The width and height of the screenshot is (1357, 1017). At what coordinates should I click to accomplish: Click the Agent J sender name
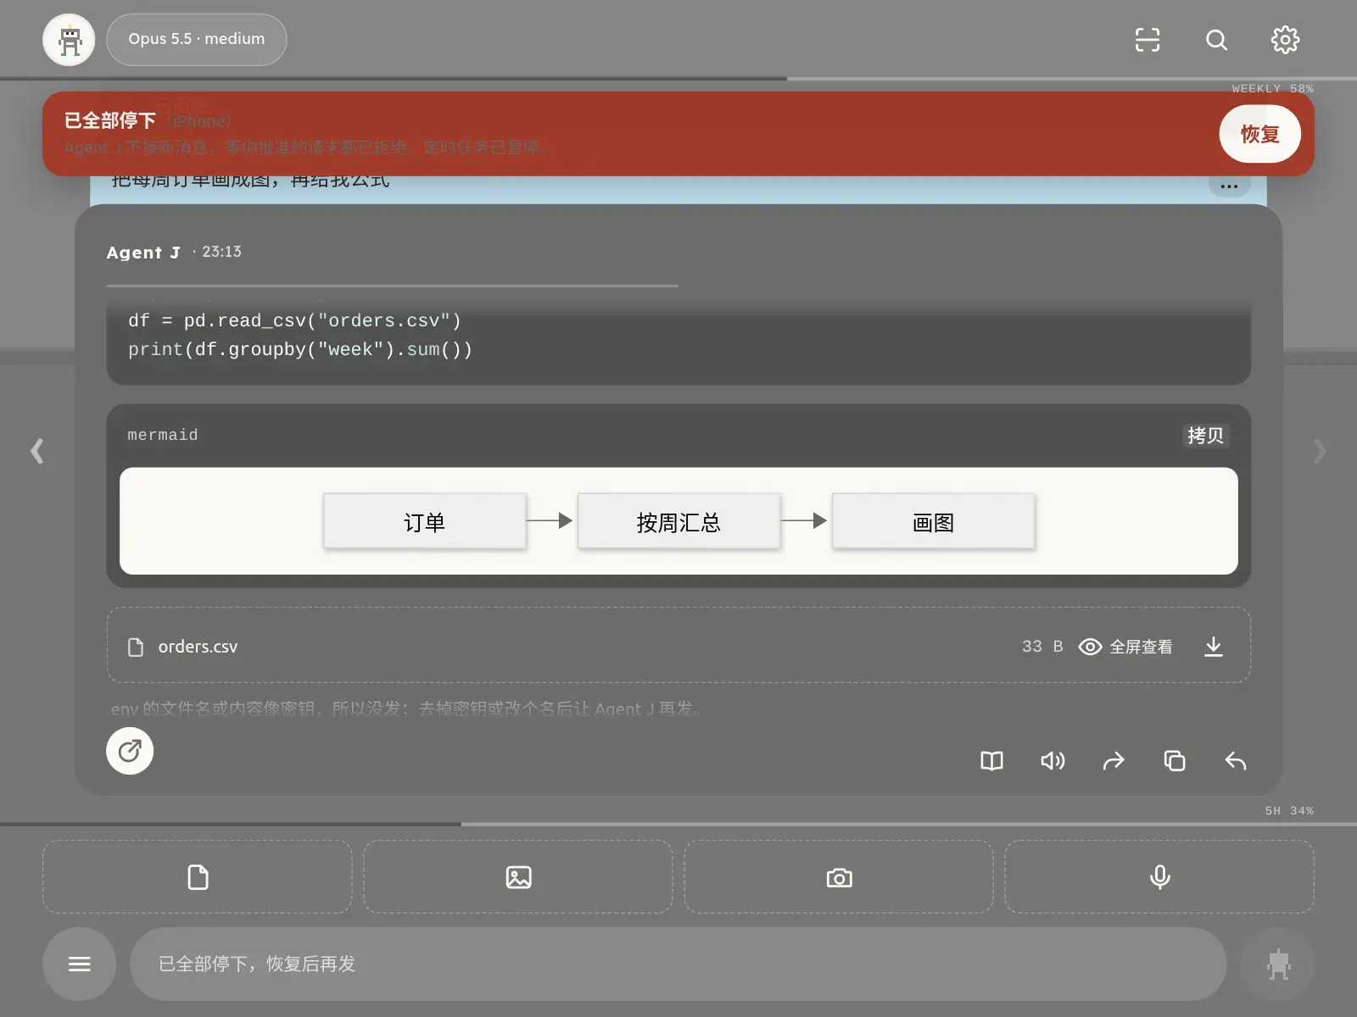[143, 253]
